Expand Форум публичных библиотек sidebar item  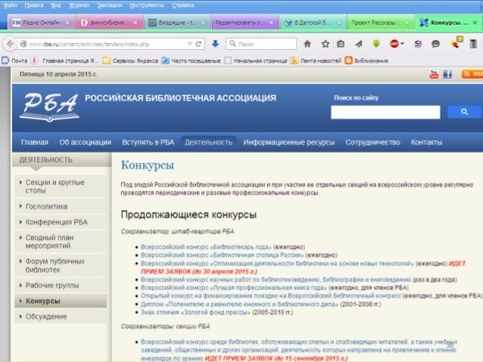coord(61,265)
